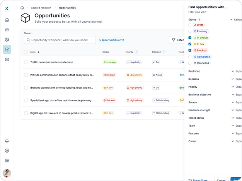Select Provide communication channels row checkbox
Screen dimensions: 242x181
coord(26,75)
